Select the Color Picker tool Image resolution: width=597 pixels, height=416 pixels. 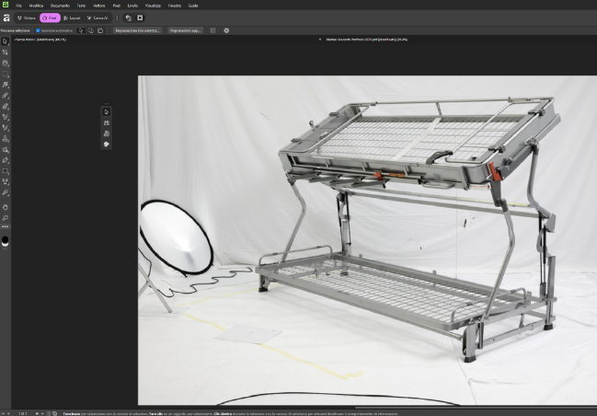[5, 192]
